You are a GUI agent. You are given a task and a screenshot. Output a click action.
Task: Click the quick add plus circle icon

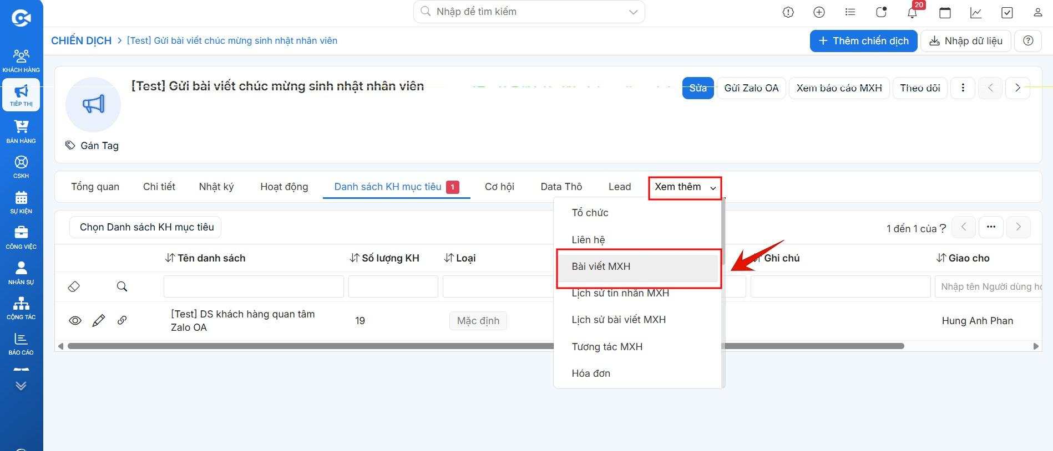tap(819, 12)
